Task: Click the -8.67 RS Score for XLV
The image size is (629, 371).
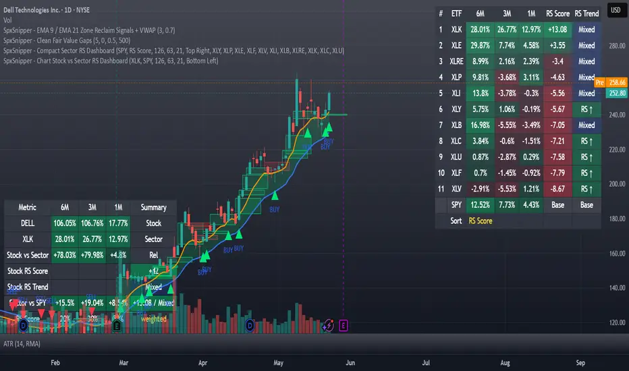Action: point(557,189)
